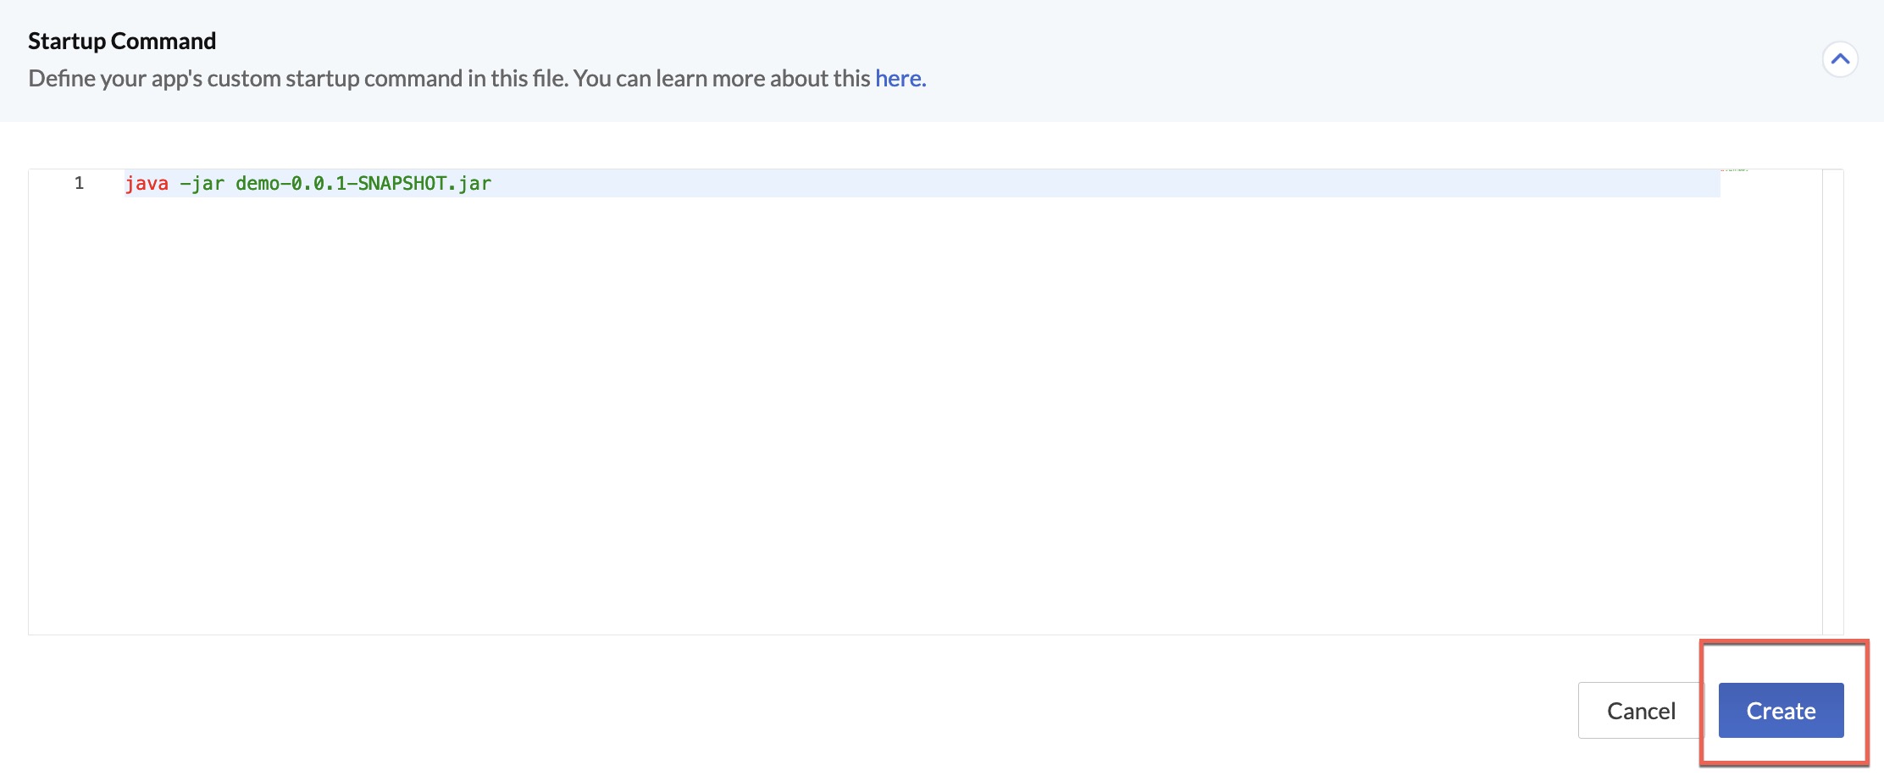Open the 'here' documentation link
The width and height of the screenshot is (1884, 776).
tap(900, 78)
